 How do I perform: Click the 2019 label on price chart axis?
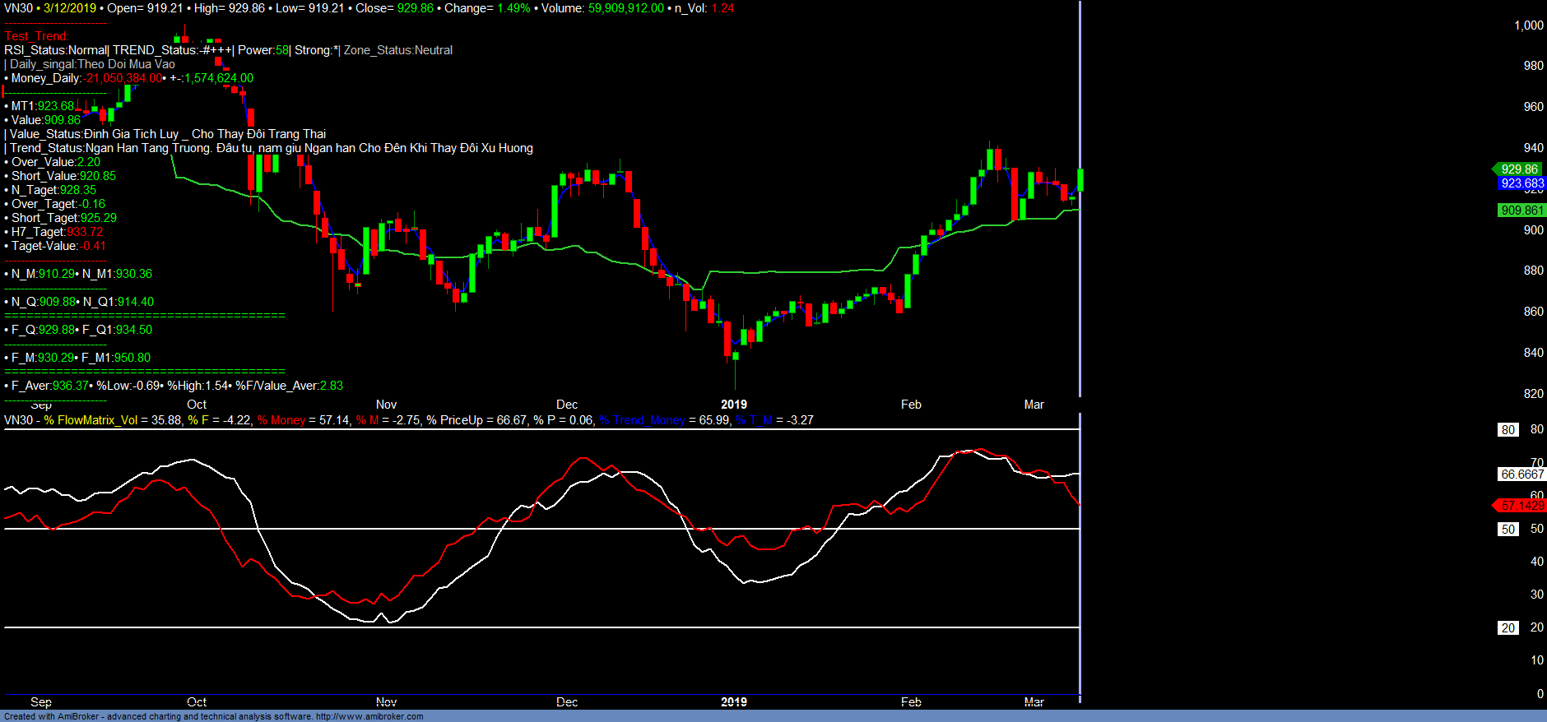[x=733, y=405]
